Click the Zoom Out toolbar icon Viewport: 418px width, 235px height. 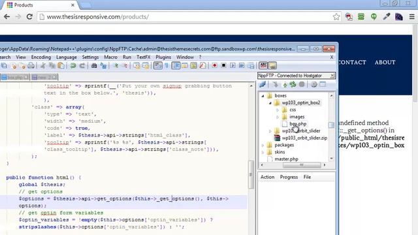(x=125, y=65)
